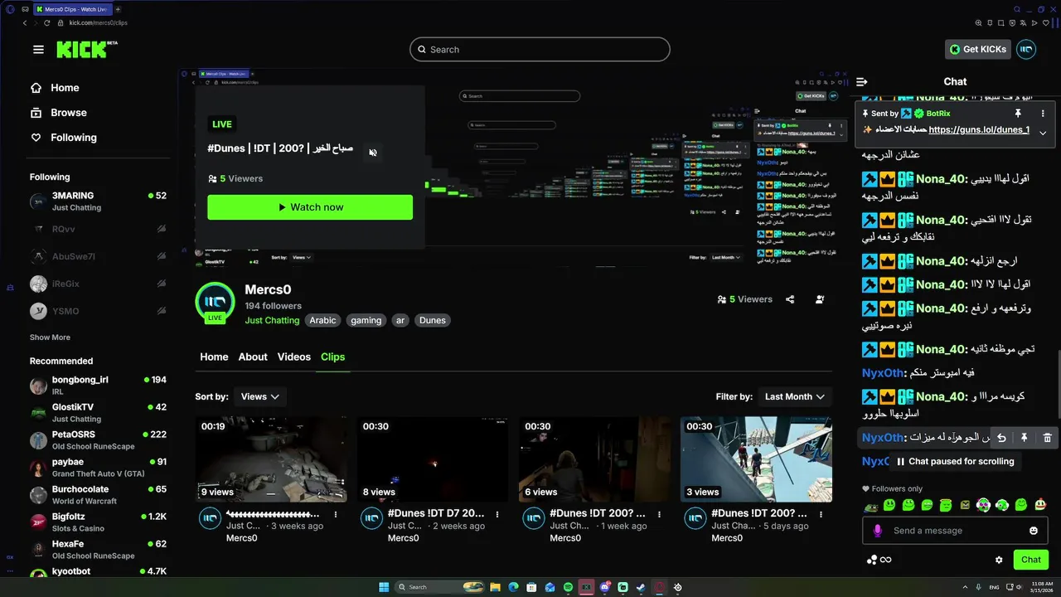This screenshot has width=1061, height=597.
Task: Switch to the Videos tab
Action: (294, 357)
